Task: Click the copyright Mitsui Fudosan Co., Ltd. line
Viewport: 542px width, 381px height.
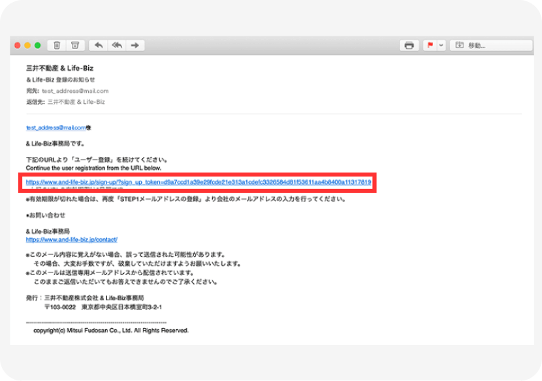Action: click(x=111, y=331)
